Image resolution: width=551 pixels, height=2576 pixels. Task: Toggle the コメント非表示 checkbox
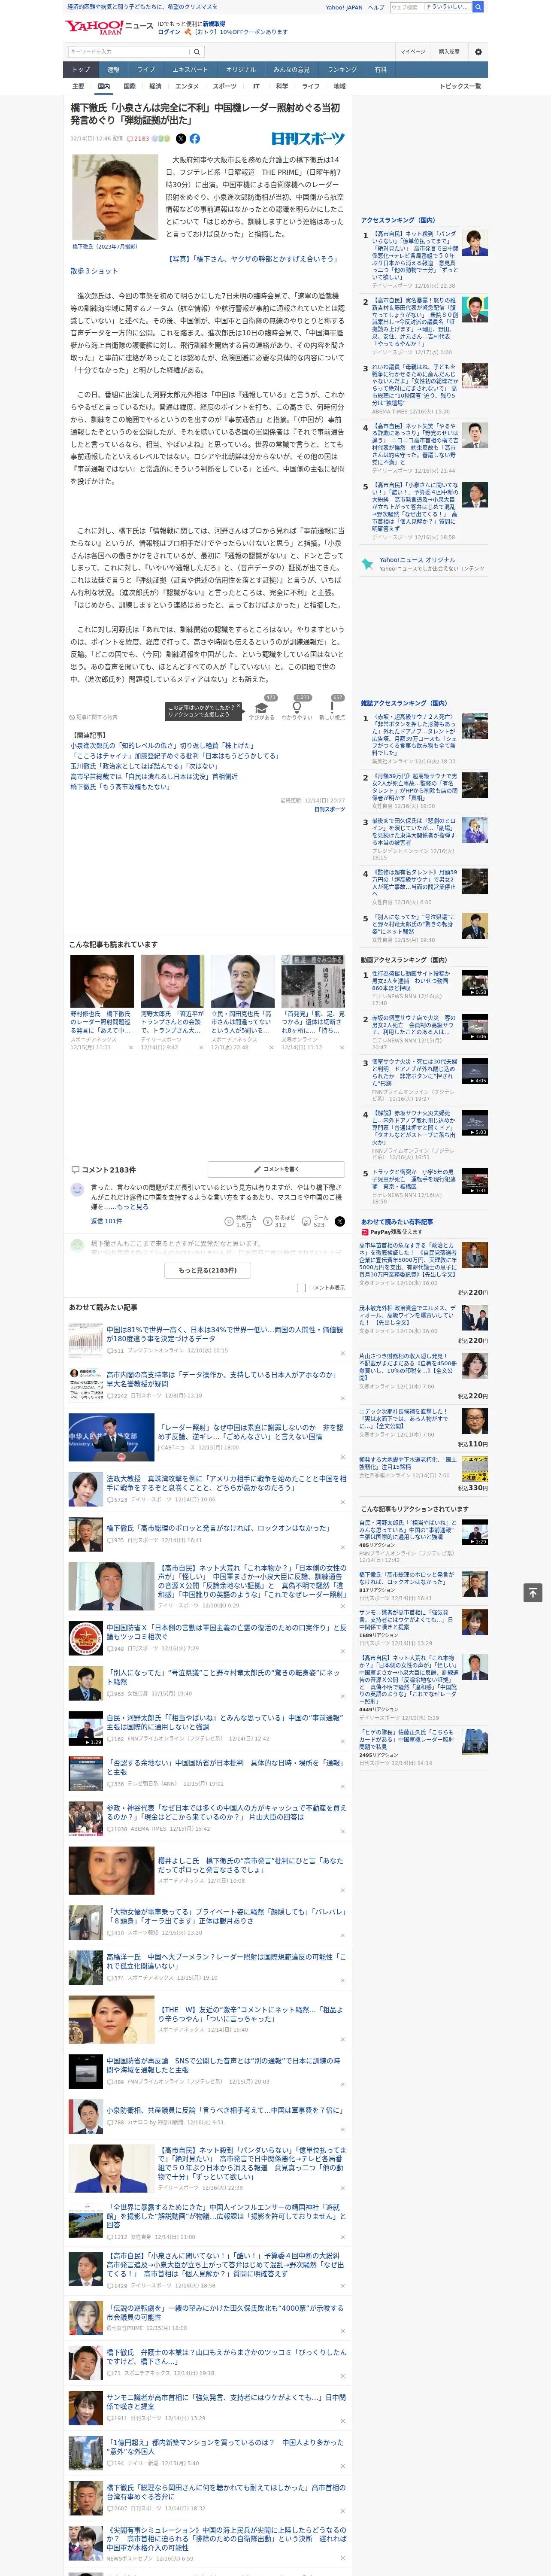point(301,1288)
